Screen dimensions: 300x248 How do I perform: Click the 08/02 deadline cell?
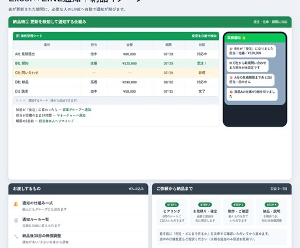168,82
